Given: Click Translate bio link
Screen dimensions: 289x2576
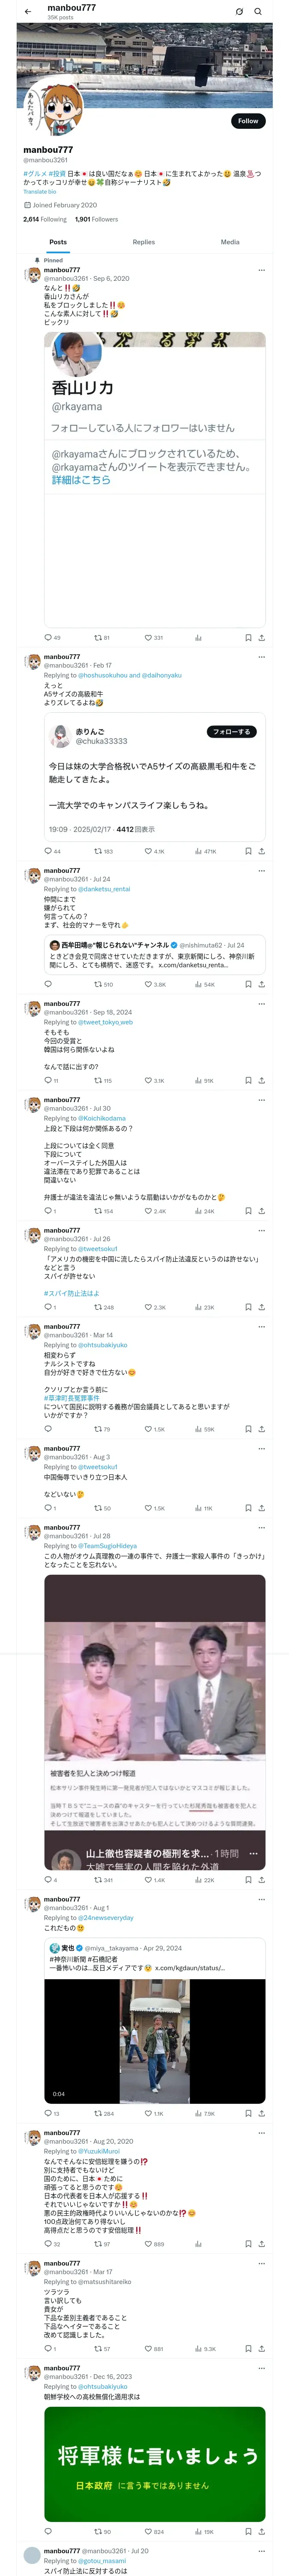Looking at the screenshot, I should coord(40,192).
